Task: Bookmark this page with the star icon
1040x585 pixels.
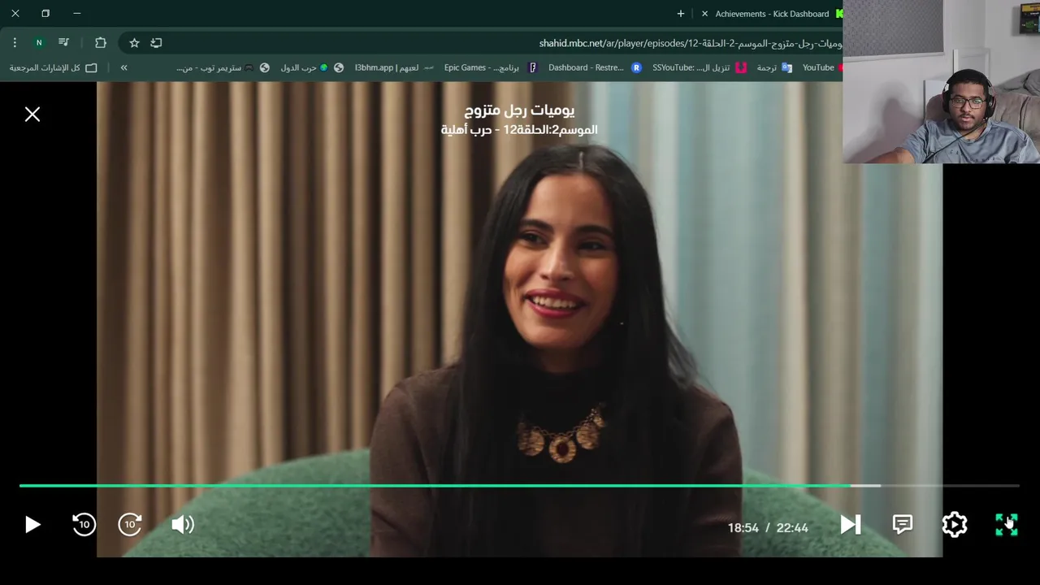Action: [134, 42]
